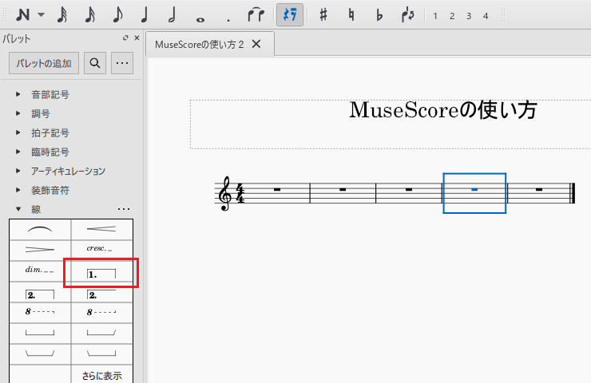Select cresc. text line
The image size is (591, 383).
coord(101,251)
